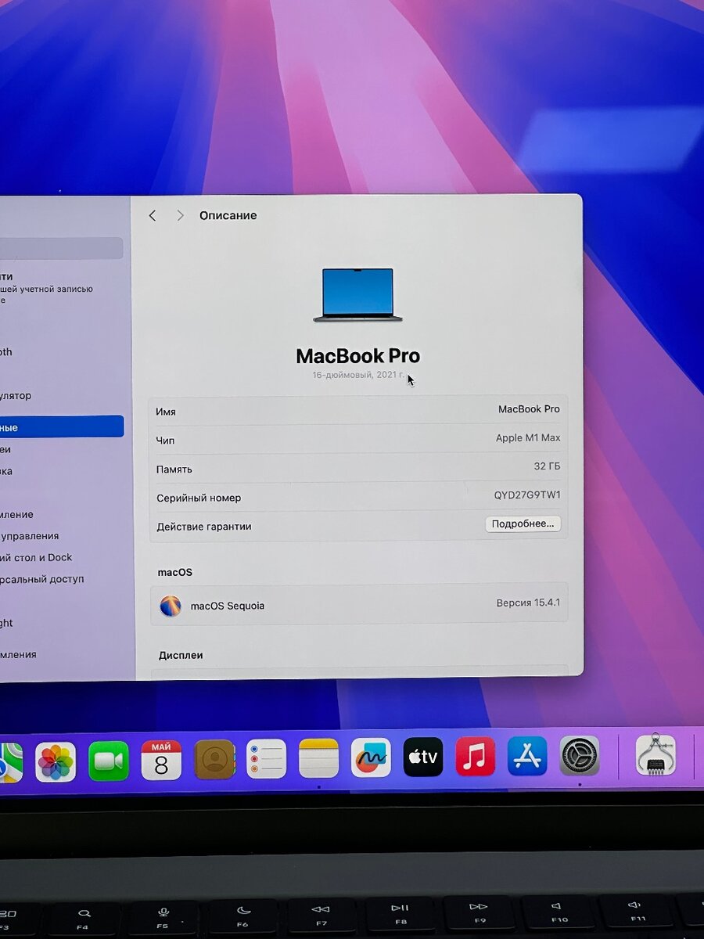Select Основные in the settings sidebar
This screenshot has height=939, width=704.
(63, 426)
